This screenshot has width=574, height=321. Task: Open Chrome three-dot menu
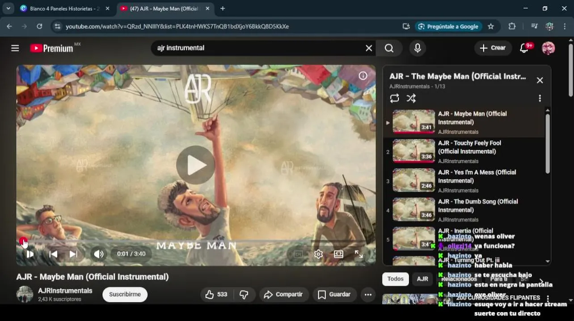(565, 26)
